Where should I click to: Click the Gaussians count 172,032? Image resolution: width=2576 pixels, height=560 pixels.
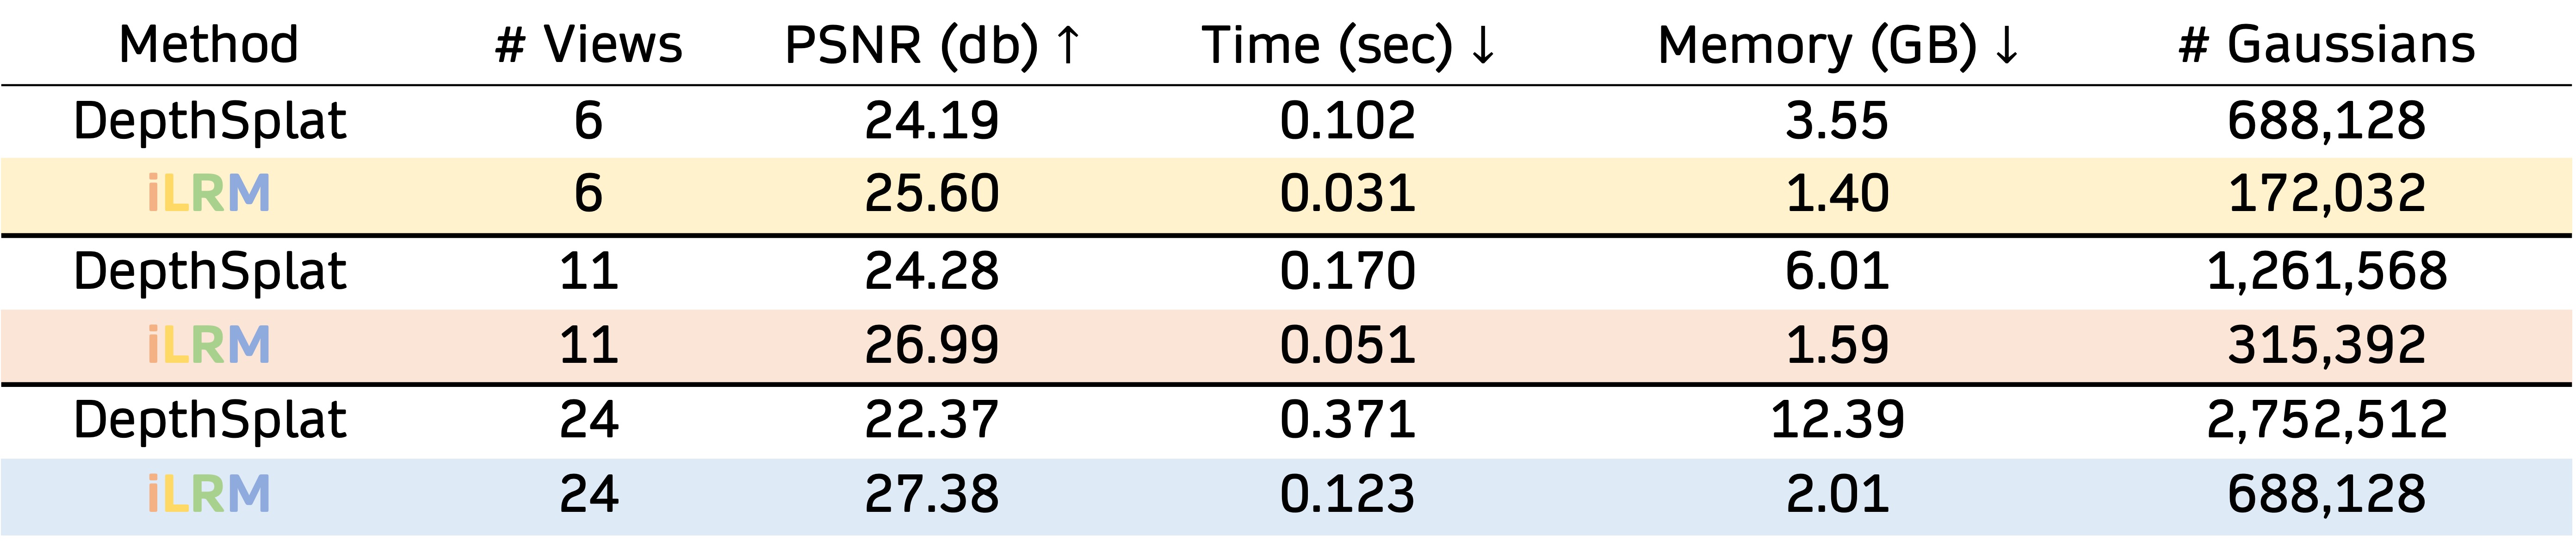(2327, 193)
